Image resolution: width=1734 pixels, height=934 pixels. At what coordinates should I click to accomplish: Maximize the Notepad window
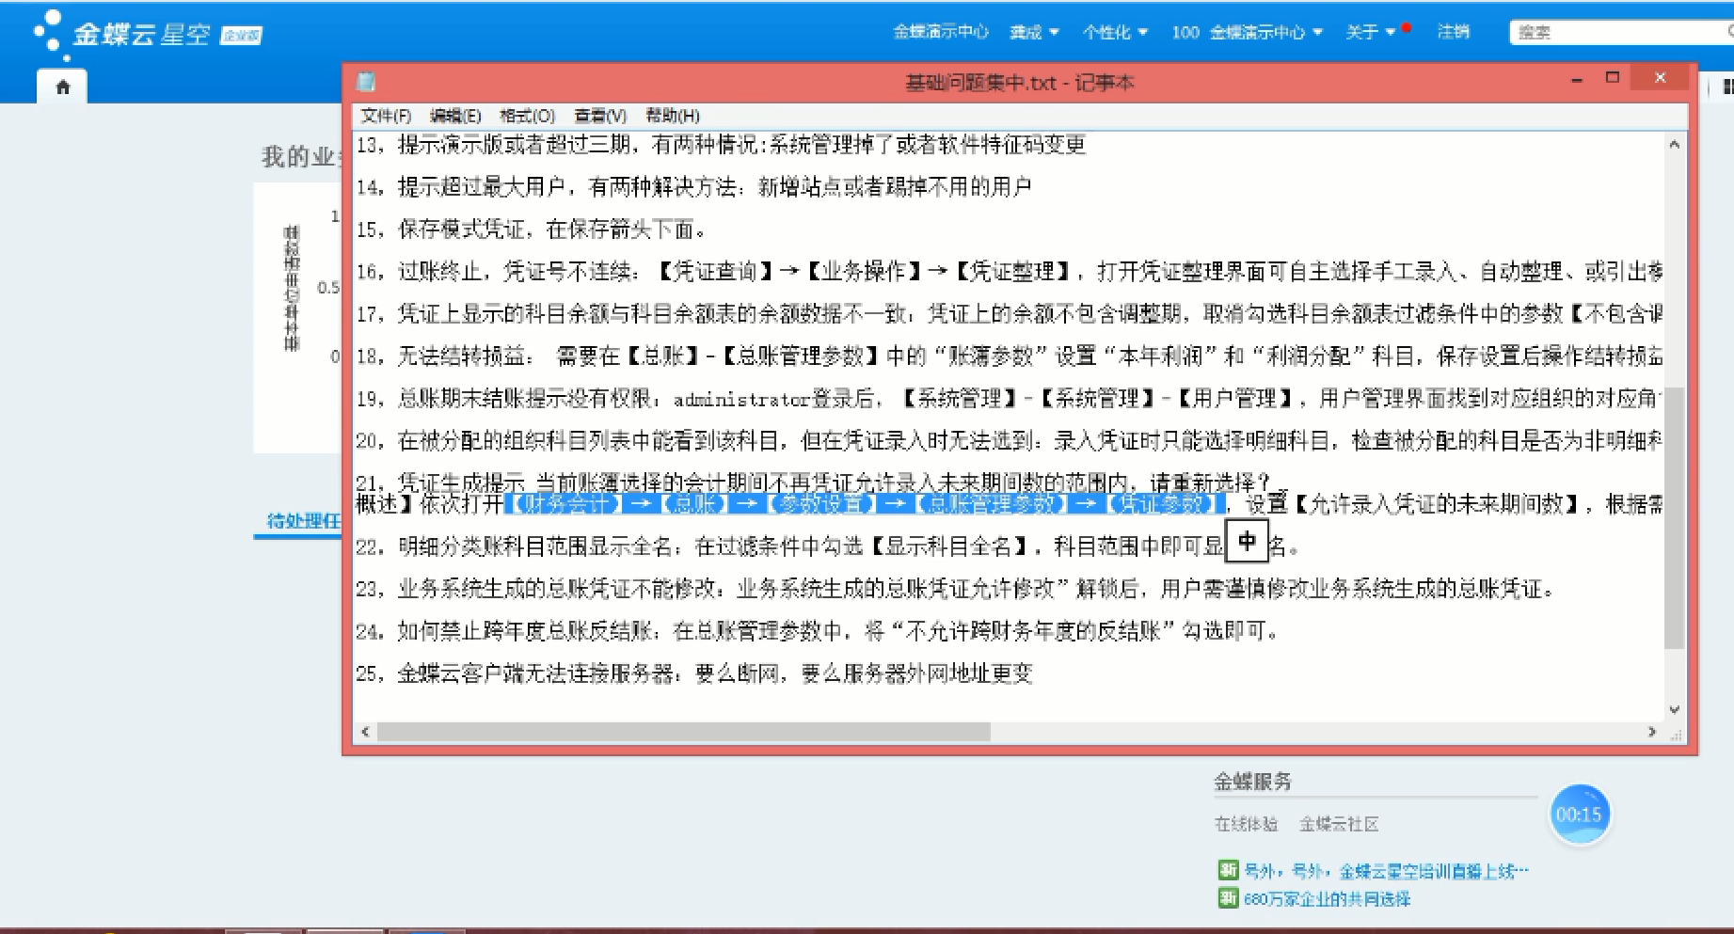point(1613,78)
